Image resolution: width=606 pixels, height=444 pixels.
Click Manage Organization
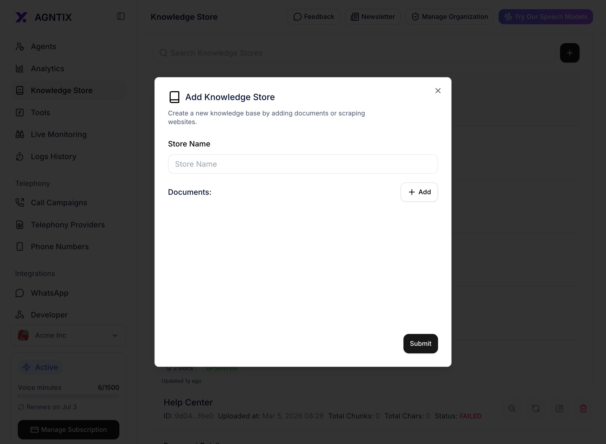(449, 17)
